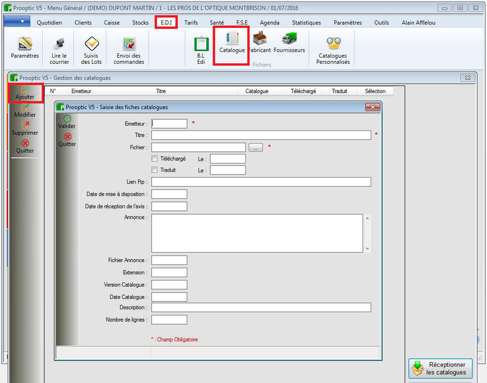Open the Alain Afflelou menu tab

tap(418, 22)
